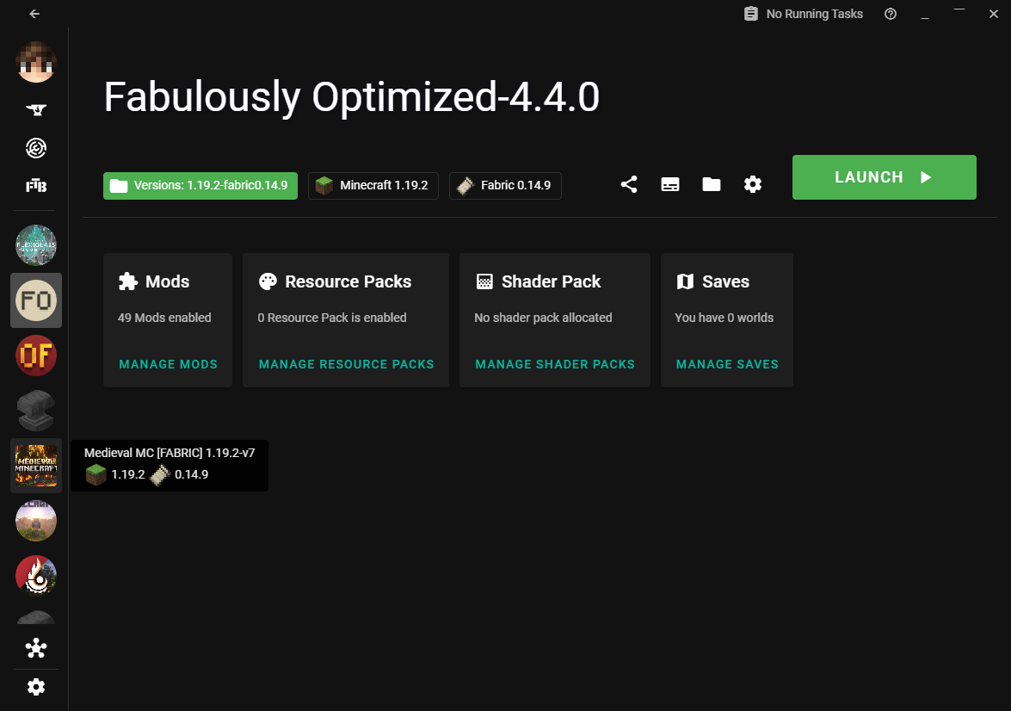
Task: Select the sunset landscape instance icon
Action: (36, 521)
